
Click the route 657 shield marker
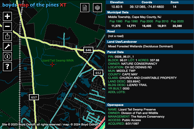point(34,97)
